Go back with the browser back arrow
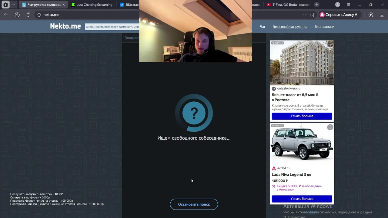This screenshot has height=218, width=388. (6, 15)
